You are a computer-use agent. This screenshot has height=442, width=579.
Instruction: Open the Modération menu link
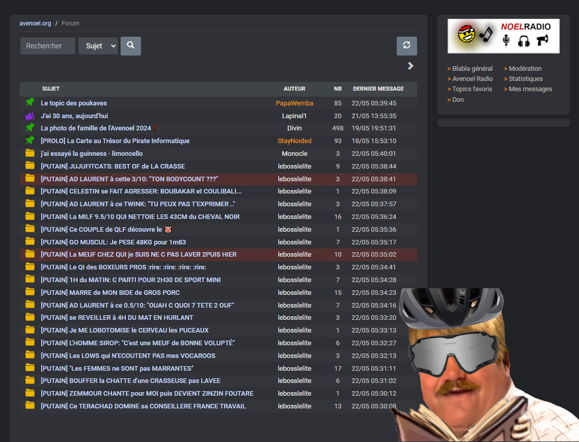525,68
